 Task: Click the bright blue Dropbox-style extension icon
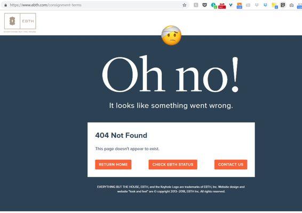click(265, 5)
